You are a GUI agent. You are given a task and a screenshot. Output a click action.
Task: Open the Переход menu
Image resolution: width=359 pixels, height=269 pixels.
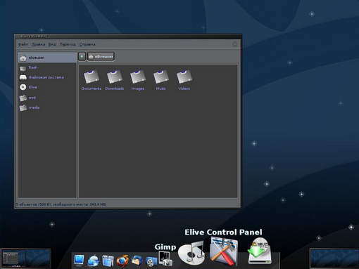tap(68, 44)
